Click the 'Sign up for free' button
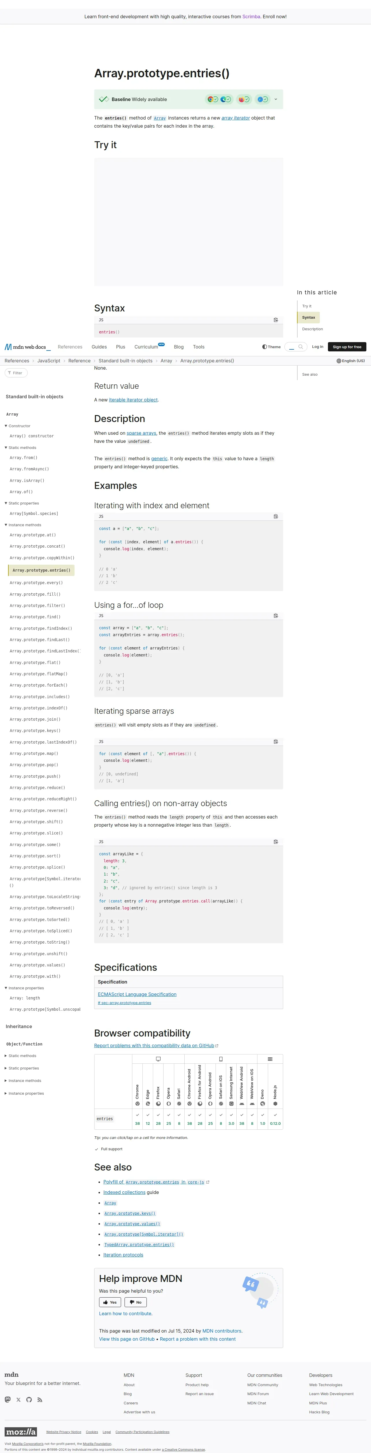The width and height of the screenshot is (371, 1453). pos(347,347)
